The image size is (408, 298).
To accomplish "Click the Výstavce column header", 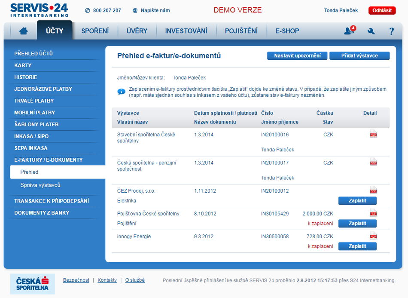I will pyautogui.click(x=128, y=113).
